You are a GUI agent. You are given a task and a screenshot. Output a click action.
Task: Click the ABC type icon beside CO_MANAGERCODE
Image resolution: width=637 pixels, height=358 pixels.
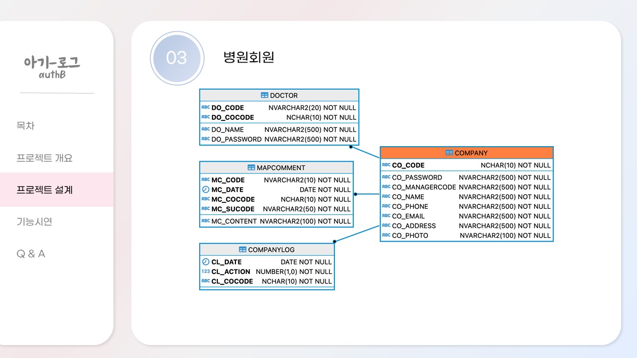point(386,187)
